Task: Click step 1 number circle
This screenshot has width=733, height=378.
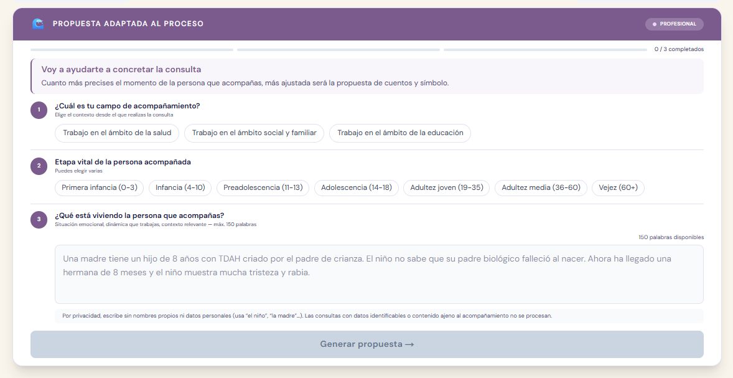Action: click(39, 110)
